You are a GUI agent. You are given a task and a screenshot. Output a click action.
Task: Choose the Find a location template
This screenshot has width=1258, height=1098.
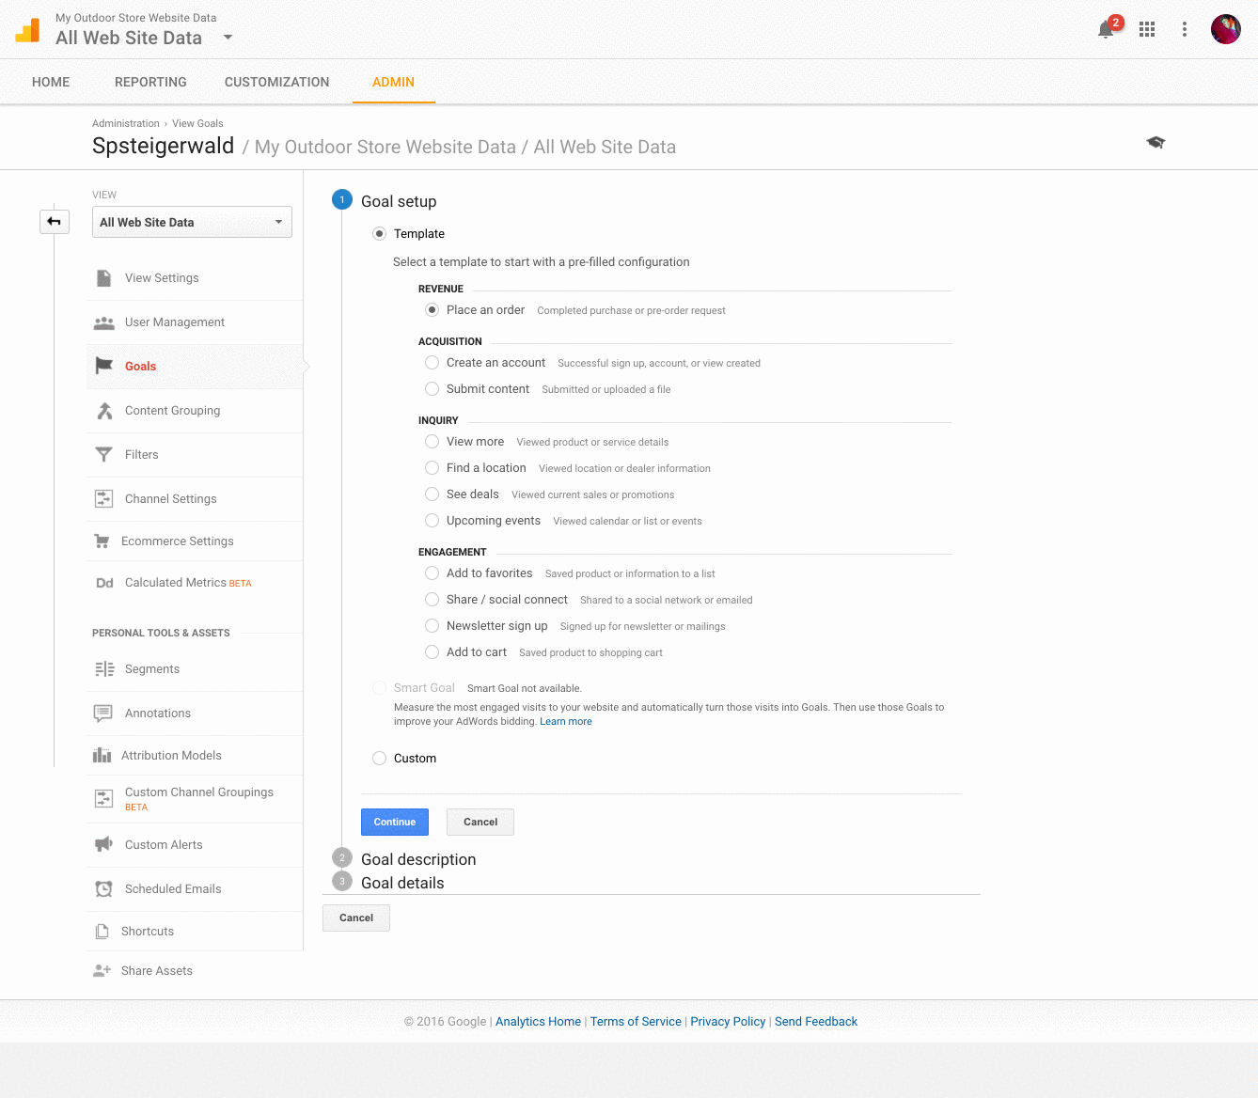click(x=432, y=468)
